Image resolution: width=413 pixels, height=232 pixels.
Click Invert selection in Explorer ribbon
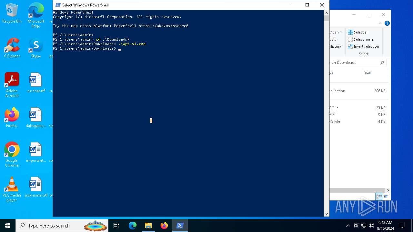coord(363,46)
